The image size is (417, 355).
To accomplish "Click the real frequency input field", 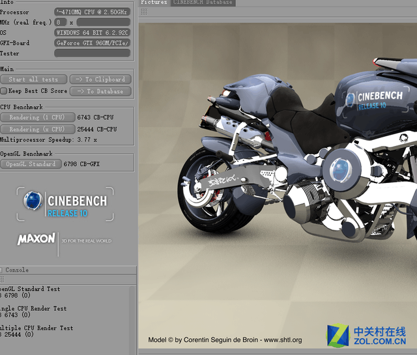I will click(x=104, y=22).
